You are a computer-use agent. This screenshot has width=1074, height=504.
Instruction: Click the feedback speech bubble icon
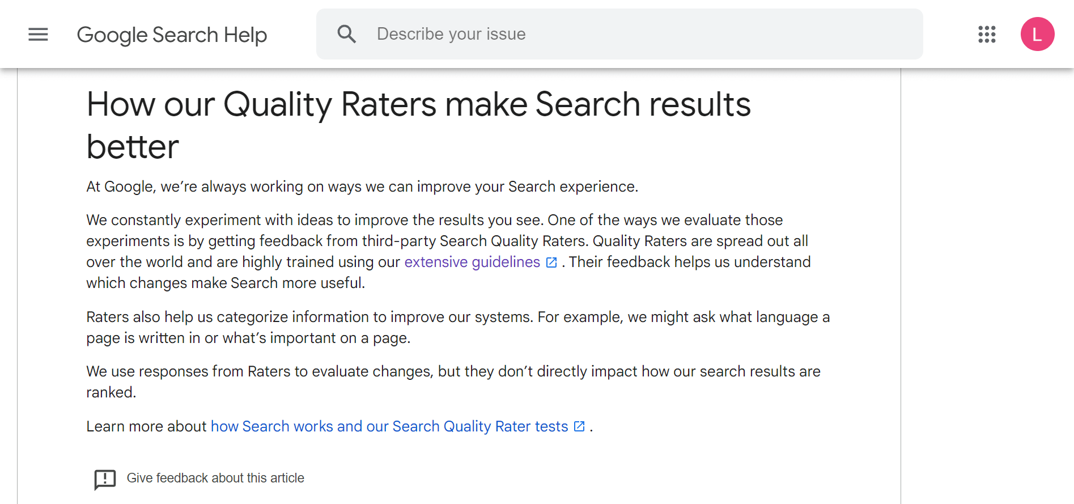click(x=105, y=479)
